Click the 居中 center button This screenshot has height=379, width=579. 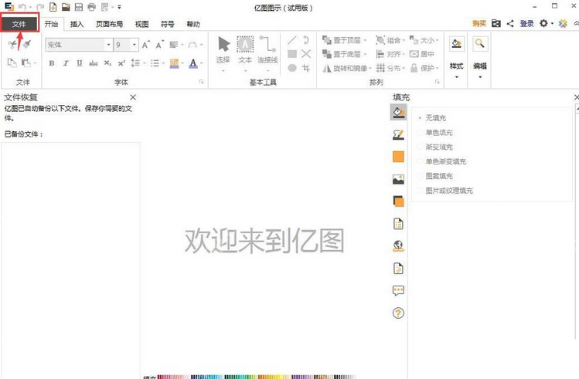(x=422, y=54)
